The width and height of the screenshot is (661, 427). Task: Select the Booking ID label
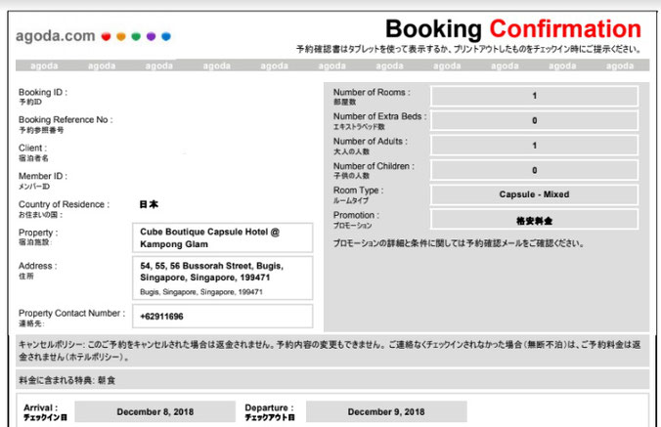pyautogui.click(x=43, y=92)
